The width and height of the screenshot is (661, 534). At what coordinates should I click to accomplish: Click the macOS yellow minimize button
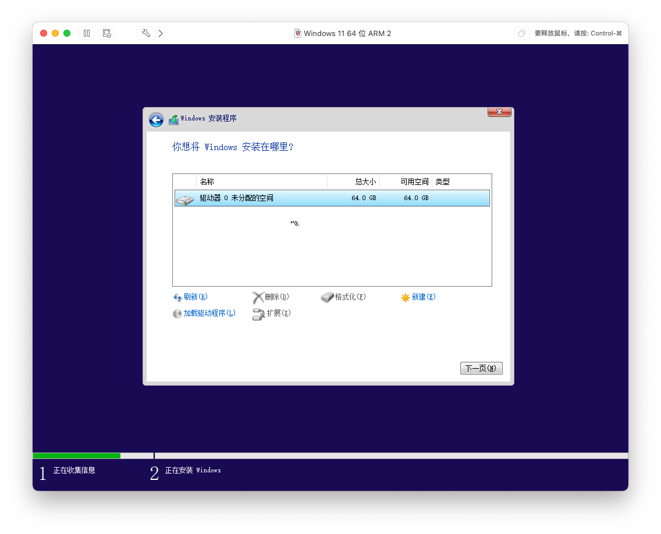point(55,33)
